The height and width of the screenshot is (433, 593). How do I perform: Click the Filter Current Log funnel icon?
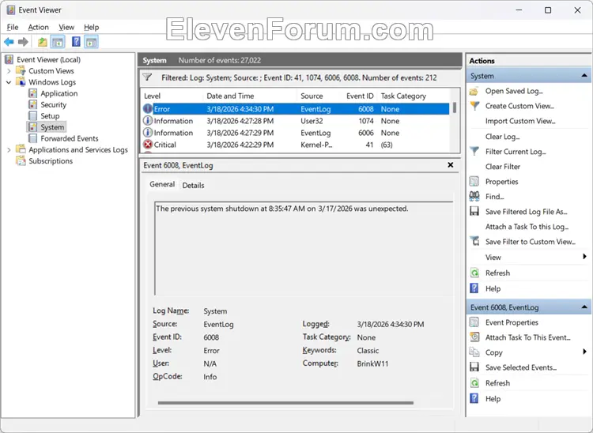click(x=474, y=152)
